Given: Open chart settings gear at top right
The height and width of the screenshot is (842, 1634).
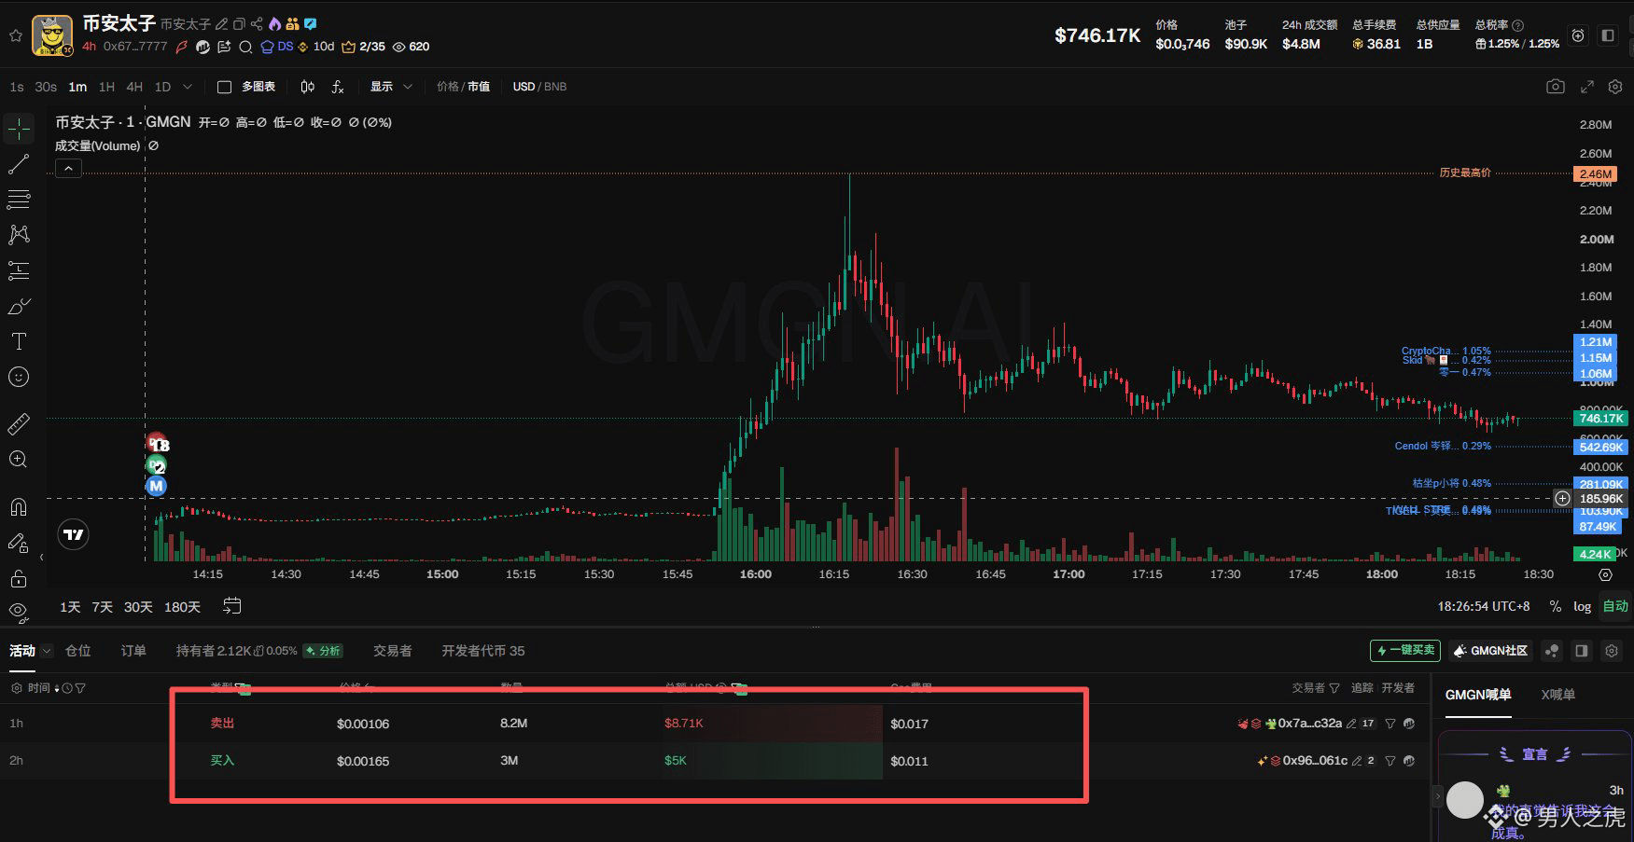Looking at the screenshot, I should [1615, 87].
